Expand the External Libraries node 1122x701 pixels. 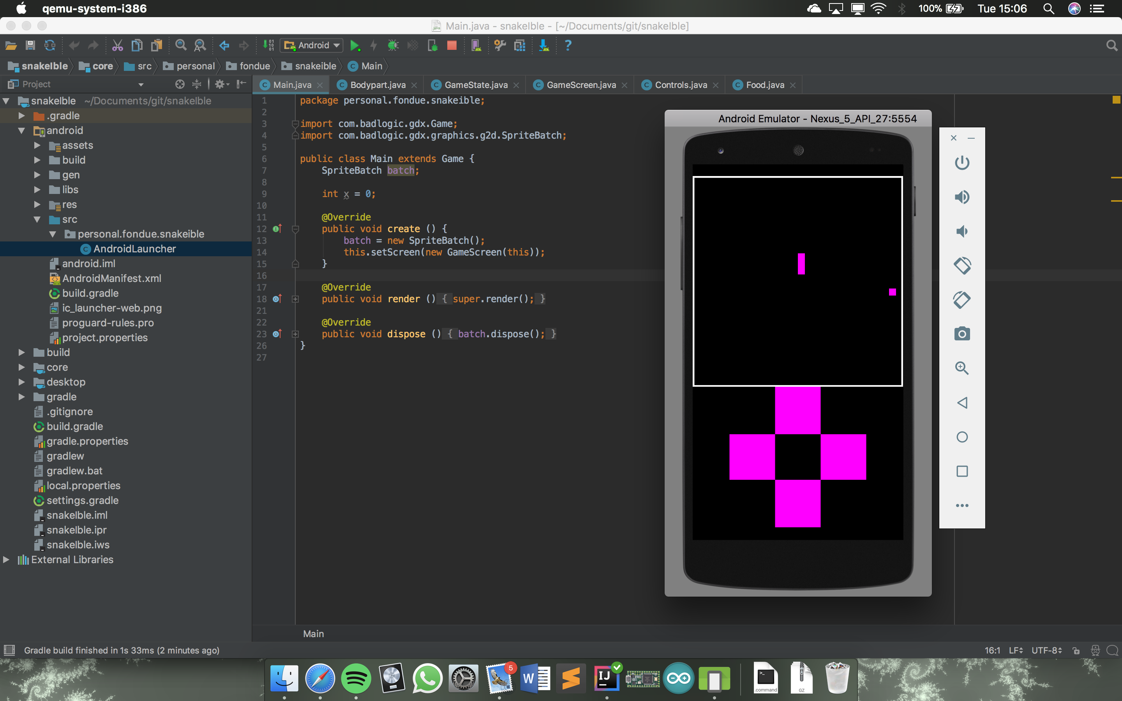(x=7, y=560)
